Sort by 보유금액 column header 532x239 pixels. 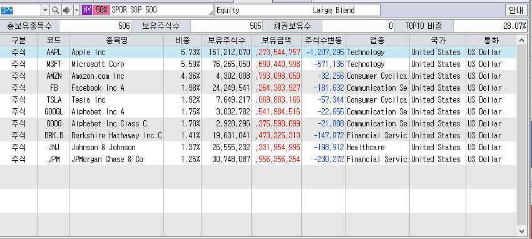click(276, 40)
